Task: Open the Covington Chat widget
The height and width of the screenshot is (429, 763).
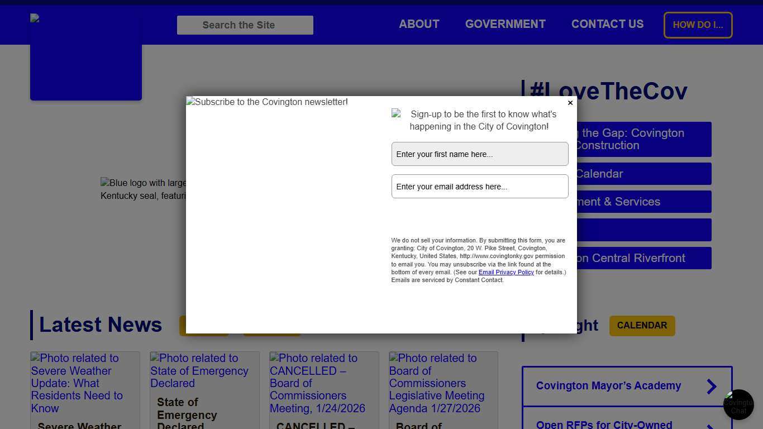Action: point(738,404)
